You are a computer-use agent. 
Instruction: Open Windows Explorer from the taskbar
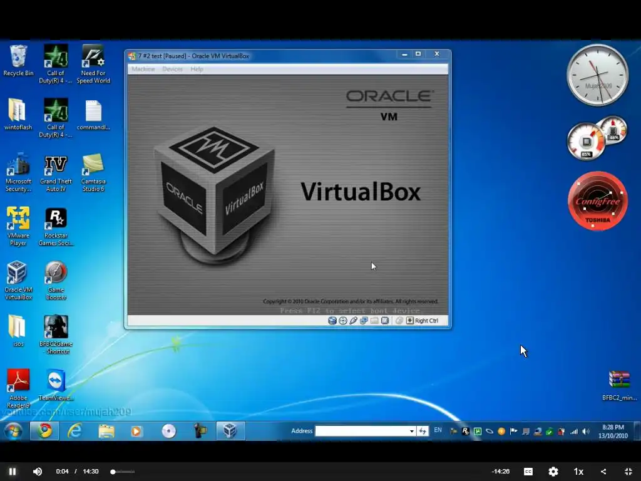click(106, 431)
